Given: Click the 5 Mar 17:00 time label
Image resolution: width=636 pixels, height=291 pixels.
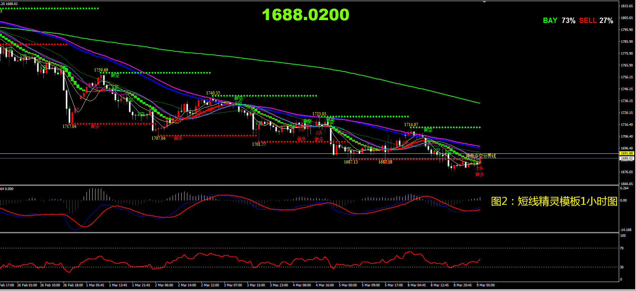Looking at the screenshot, I should point(394,285).
